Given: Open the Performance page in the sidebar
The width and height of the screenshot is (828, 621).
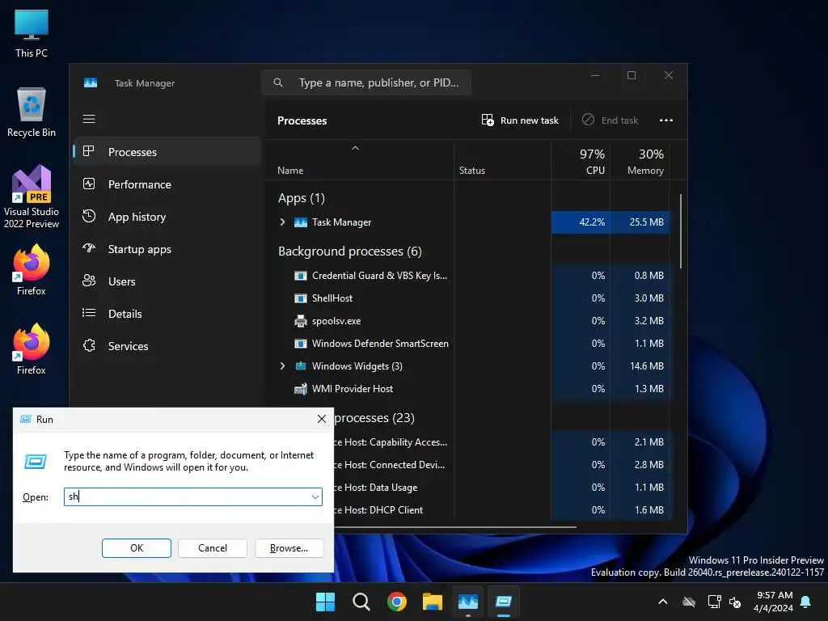Looking at the screenshot, I should tap(167, 184).
